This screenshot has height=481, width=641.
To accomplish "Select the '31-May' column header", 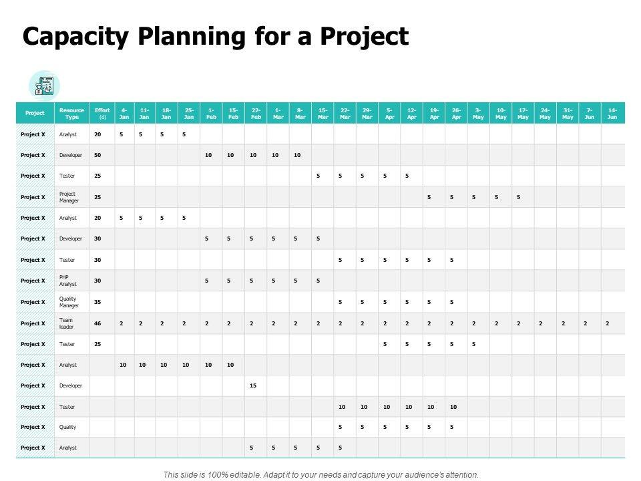I will pos(568,113).
